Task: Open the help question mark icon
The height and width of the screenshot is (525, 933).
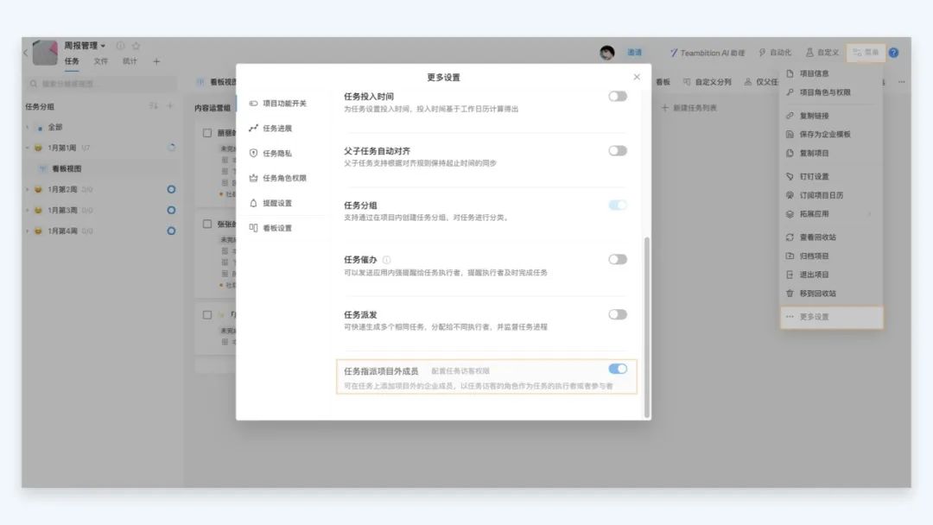Action: coord(894,53)
